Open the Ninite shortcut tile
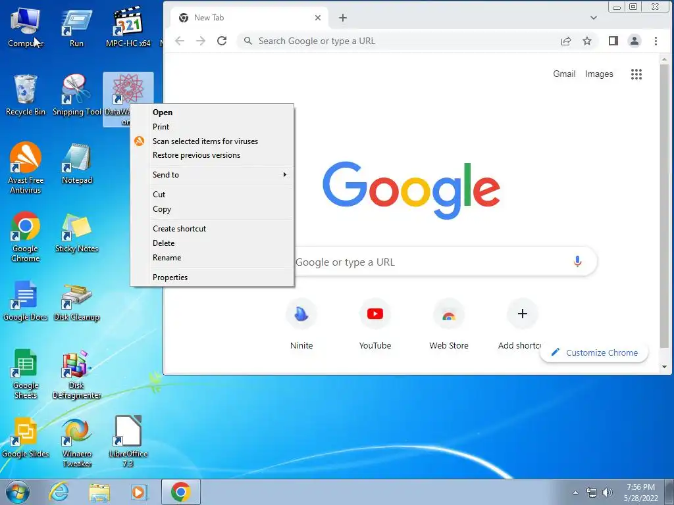674x505 pixels. [301, 325]
